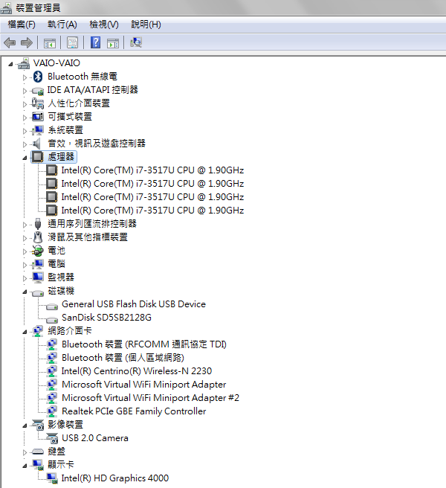
Task: Select Intel(R) Centrino(R) Wireless-N 2230
Action: (x=137, y=371)
